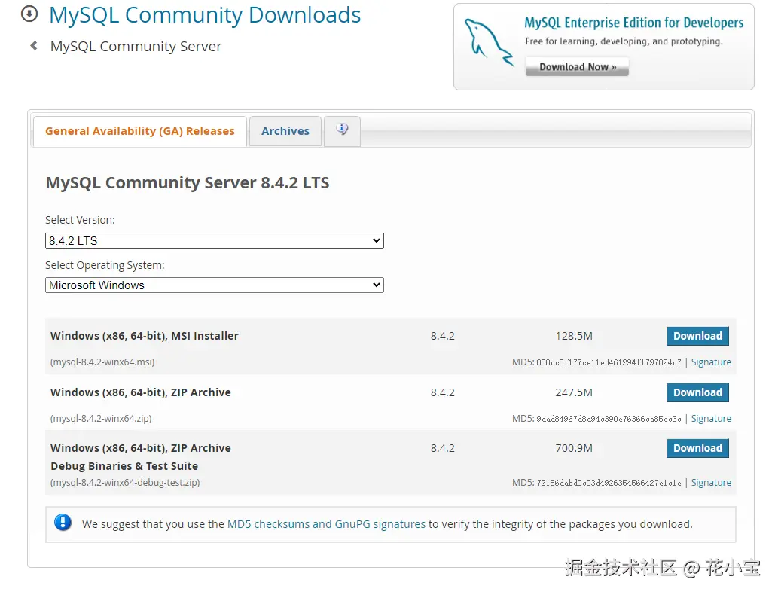
Task: Click the 700.9M size value
Action: 574,448
